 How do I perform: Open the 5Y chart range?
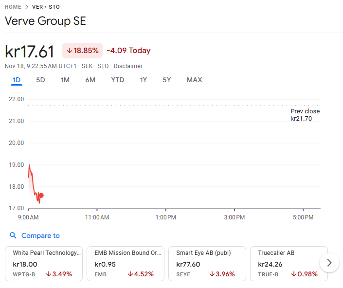point(167,80)
